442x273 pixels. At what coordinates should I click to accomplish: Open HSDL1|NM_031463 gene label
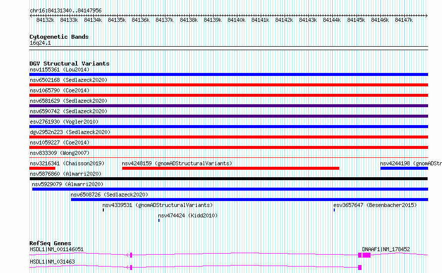pyautogui.click(x=52, y=262)
